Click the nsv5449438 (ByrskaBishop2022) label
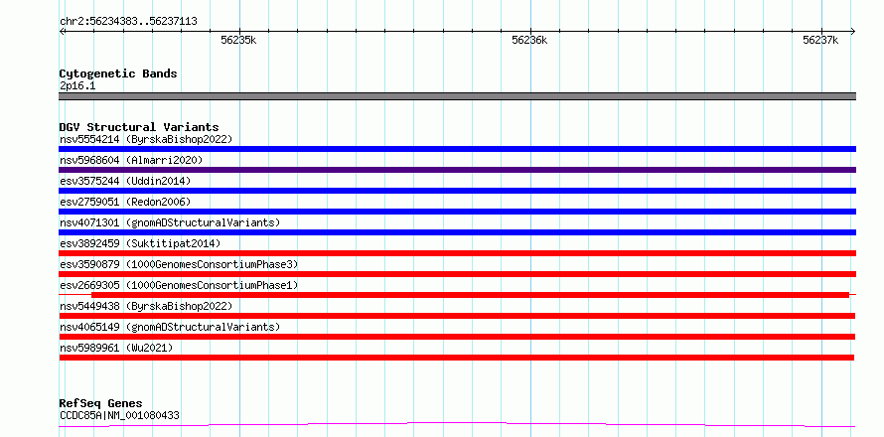This screenshot has width=884, height=437. coord(146,306)
